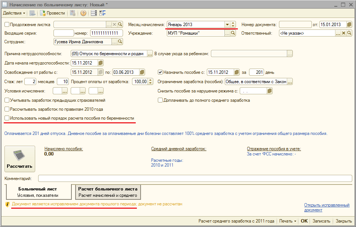Click the help question mark icon
356x227 pixels.
[x=83, y=13]
